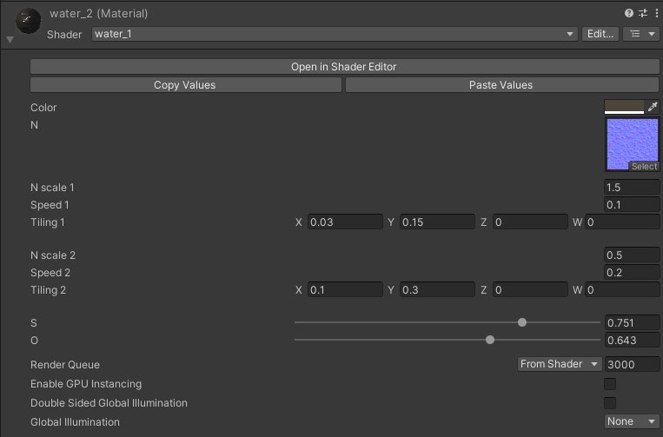
Task: Open the Render Queue From Shader dropdown
Action: coord(560,364)
